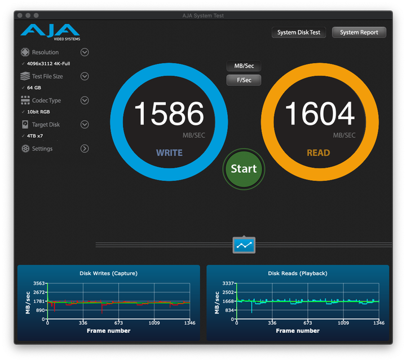Open the System Report tab

click(359, 32)
